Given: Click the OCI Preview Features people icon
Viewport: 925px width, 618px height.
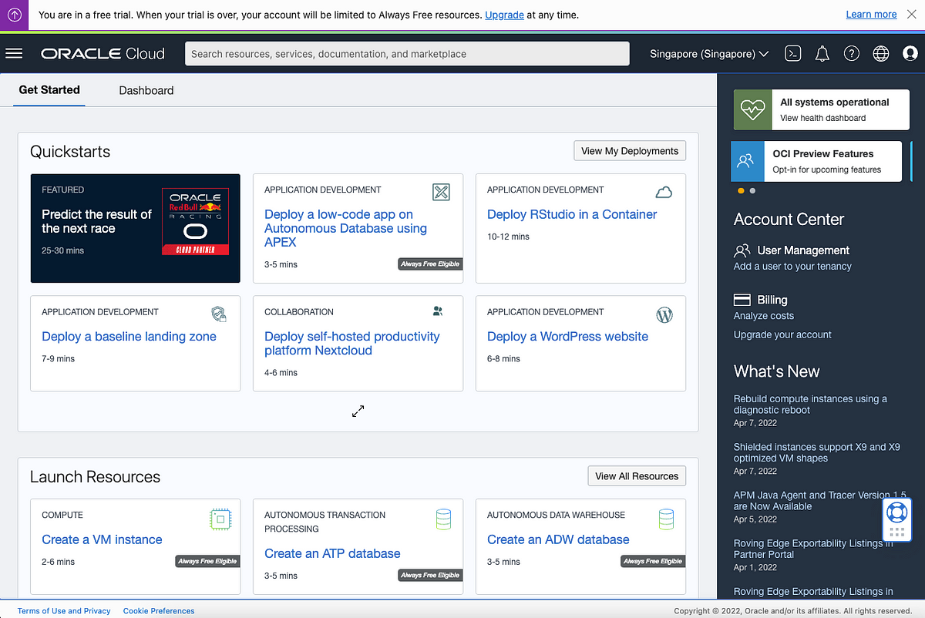Looking at the screenshot, I should [745, 161].
